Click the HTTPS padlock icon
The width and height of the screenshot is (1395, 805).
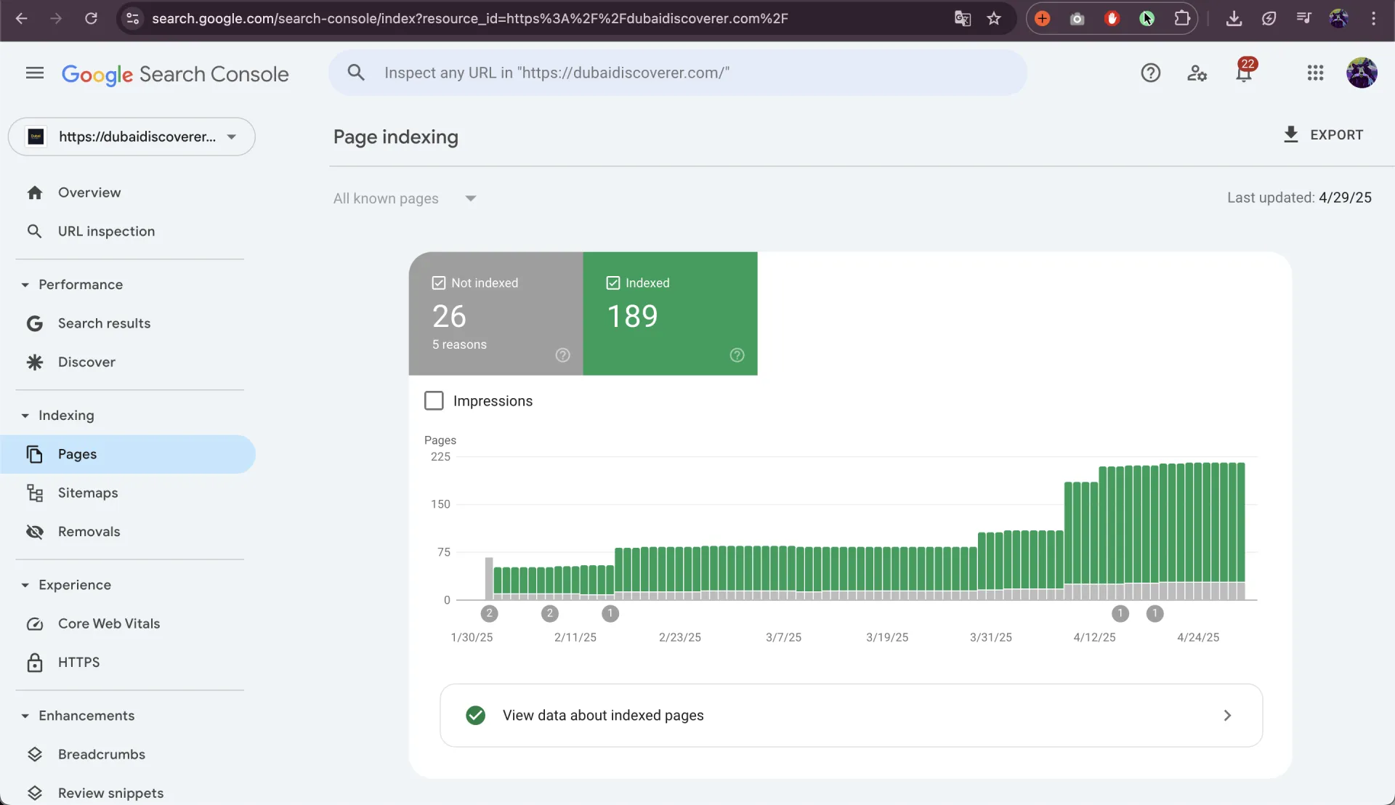click(x=34, y=663)
